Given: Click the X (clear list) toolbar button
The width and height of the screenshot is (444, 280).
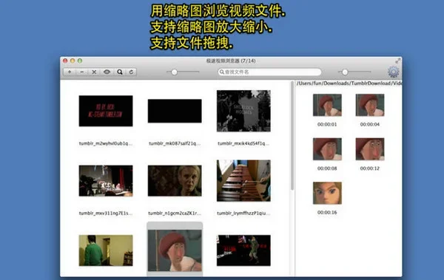Looking at the screenshot, I should pos(94,72).
